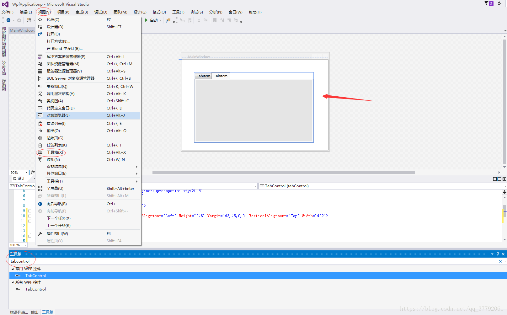507x315 pixels.
Task: Open 错误列表 error list entry
Action: click(x=88, y=123)
